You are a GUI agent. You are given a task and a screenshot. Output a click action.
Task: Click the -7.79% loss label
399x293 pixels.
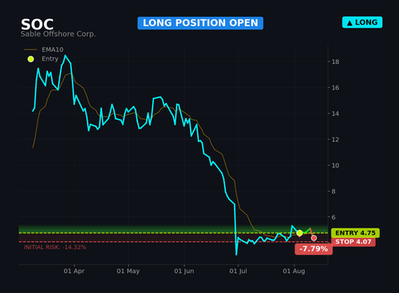[x=314, y=249]
